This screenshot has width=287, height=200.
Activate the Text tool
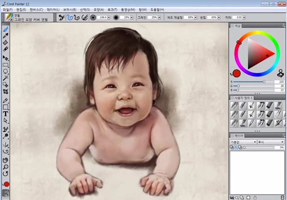[5, 114]
